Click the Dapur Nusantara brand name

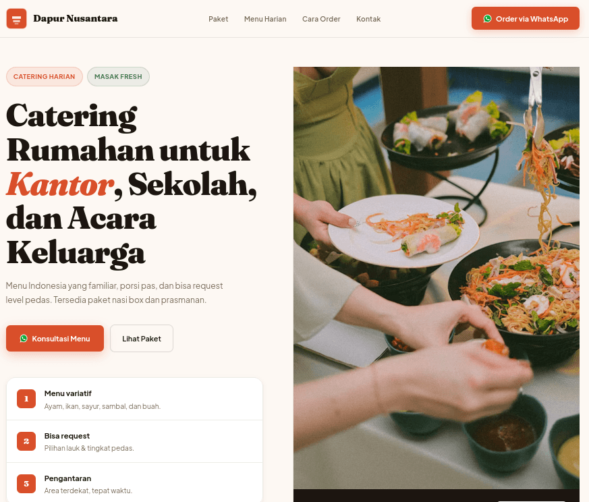point(75,18)
